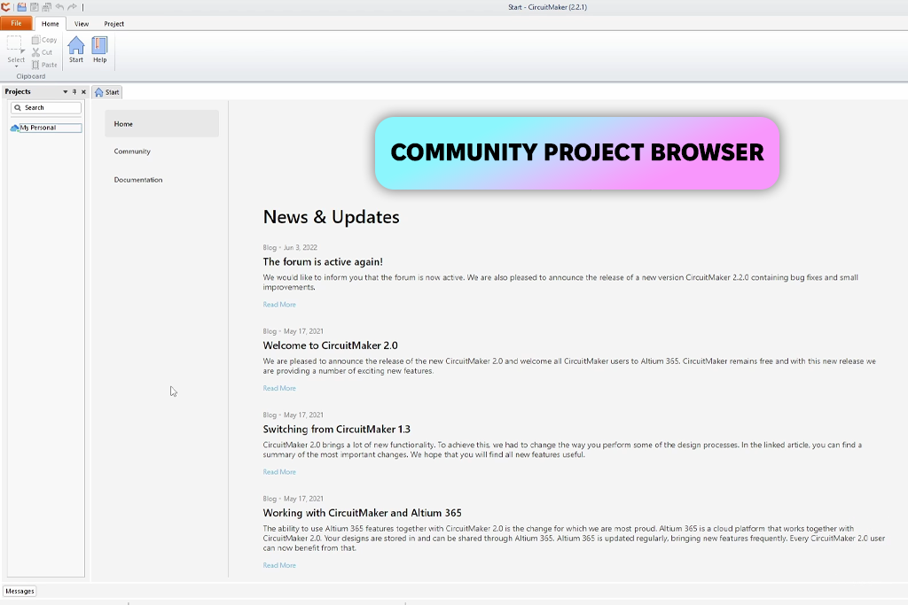Select the Start document tab
The height and width of the screenshot is (605, 908).
[107, 92]
